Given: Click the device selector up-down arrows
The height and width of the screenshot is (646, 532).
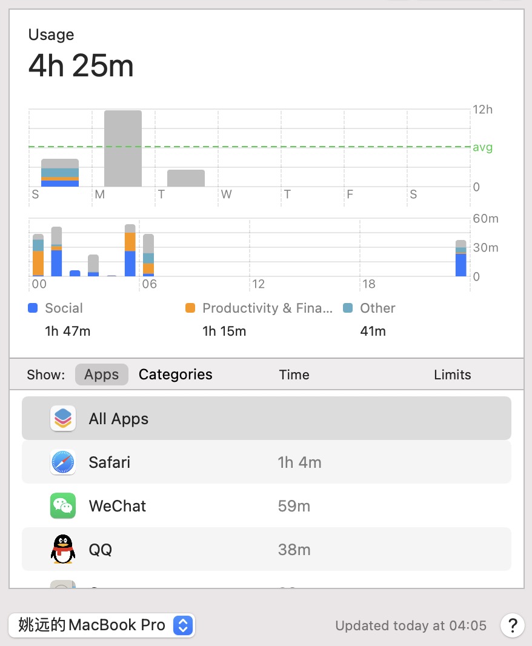Looking at the screenshot, I should click(x=183, y=625).
